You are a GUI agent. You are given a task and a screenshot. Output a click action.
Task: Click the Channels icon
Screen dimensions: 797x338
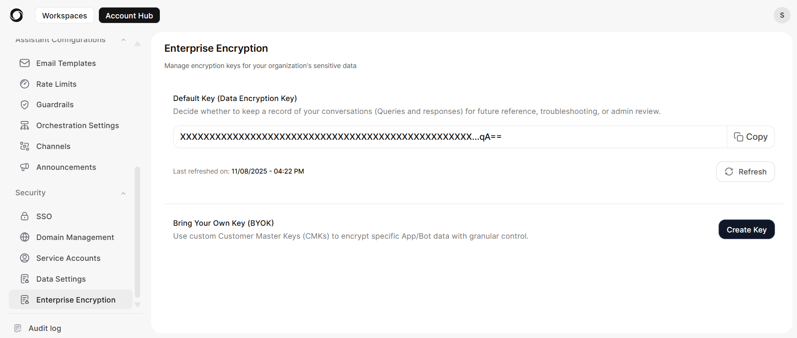point(25,146)
